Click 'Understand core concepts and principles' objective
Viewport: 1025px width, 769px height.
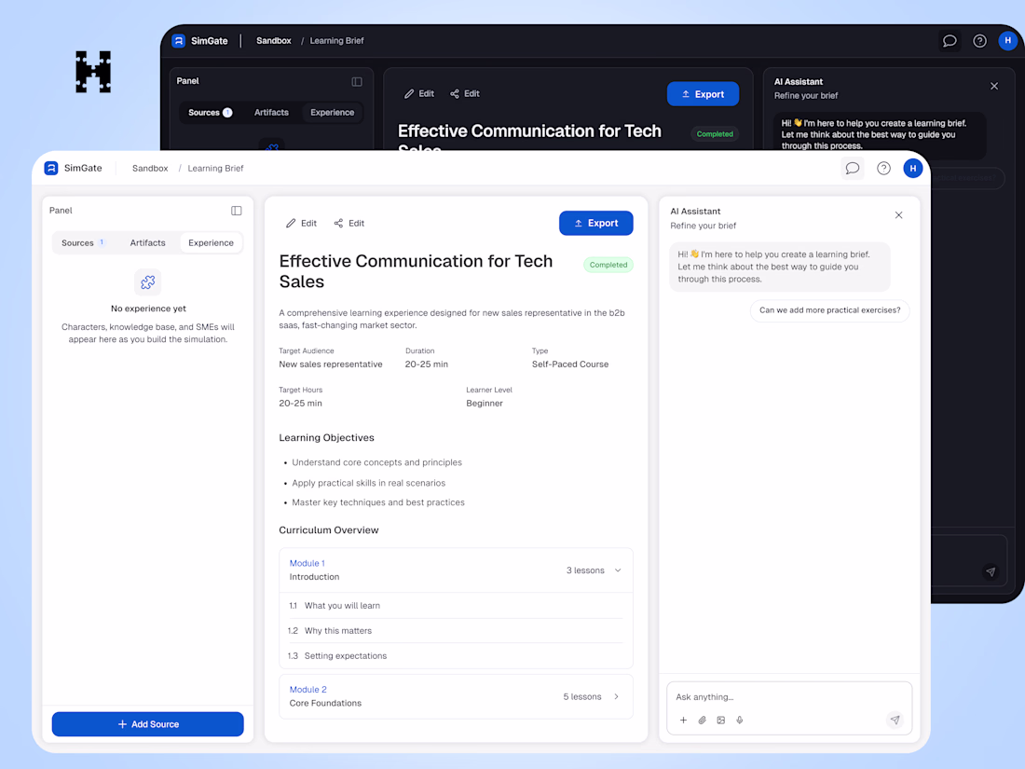tap(376, 462)
